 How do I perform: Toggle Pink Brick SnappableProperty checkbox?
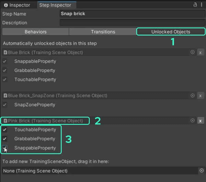coord(5,148)
